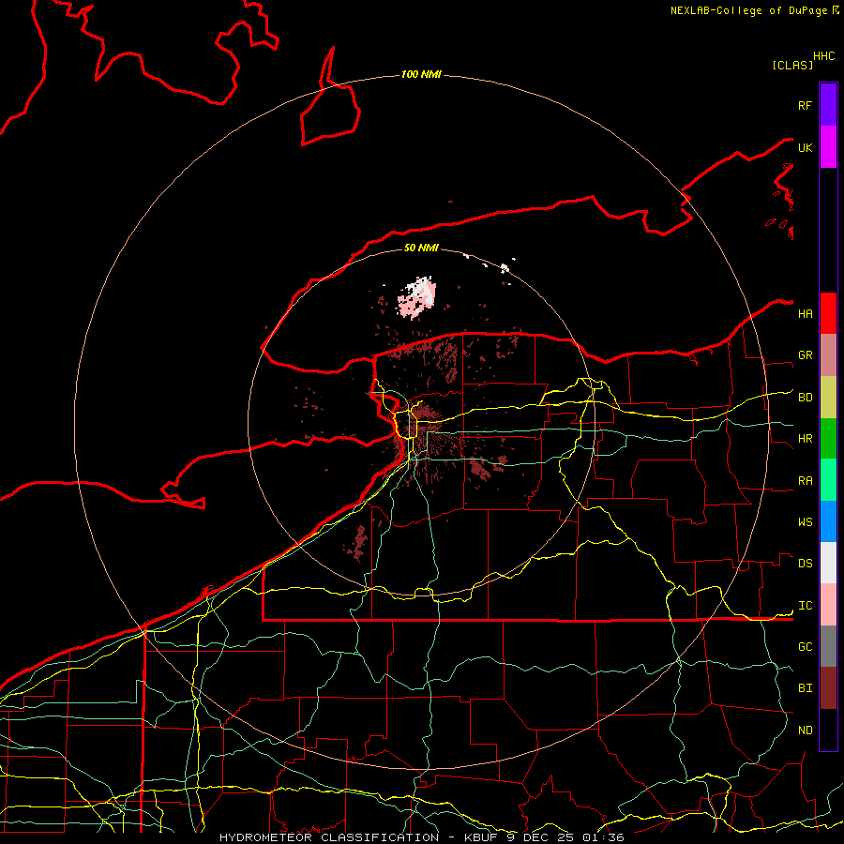This screenshot has height=844, width=844.
Task: Click the HA red legend swatch
Action: pyautogui.click(x=828, y=313)
